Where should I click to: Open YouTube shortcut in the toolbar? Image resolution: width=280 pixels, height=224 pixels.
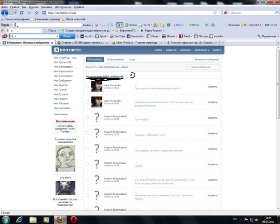point(117,36)
